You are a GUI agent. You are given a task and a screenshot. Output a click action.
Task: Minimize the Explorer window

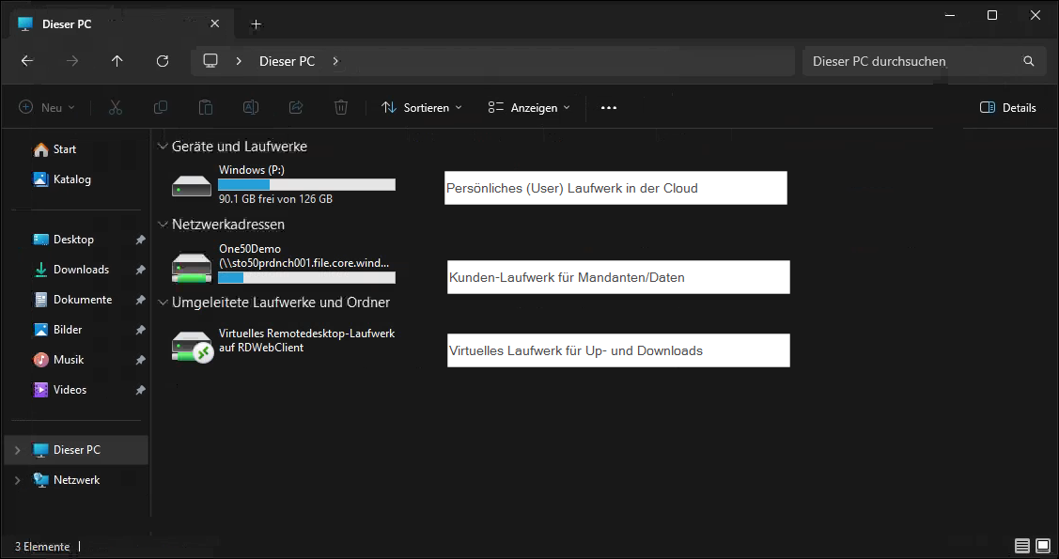949,15
